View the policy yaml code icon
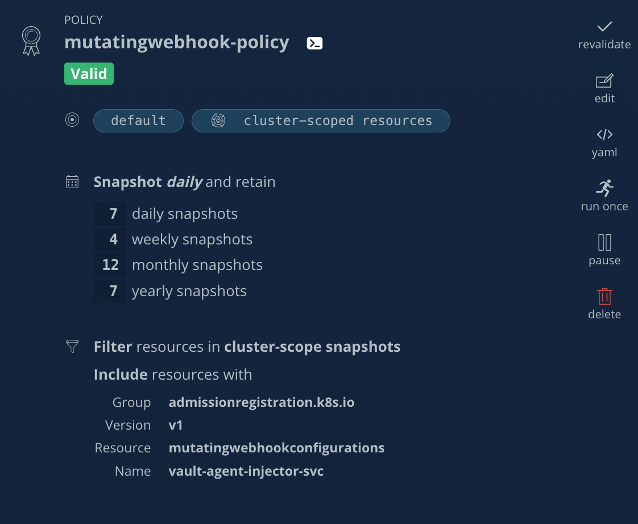 coord(604,134)
